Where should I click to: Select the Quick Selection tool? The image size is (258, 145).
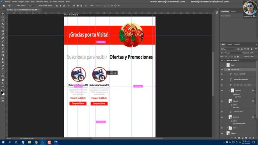point(3,24)
